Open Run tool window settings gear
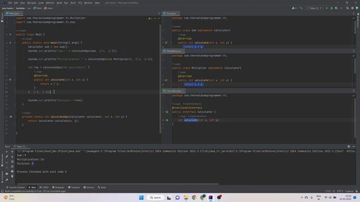This screenshot has width=360, height=202. 349,146
